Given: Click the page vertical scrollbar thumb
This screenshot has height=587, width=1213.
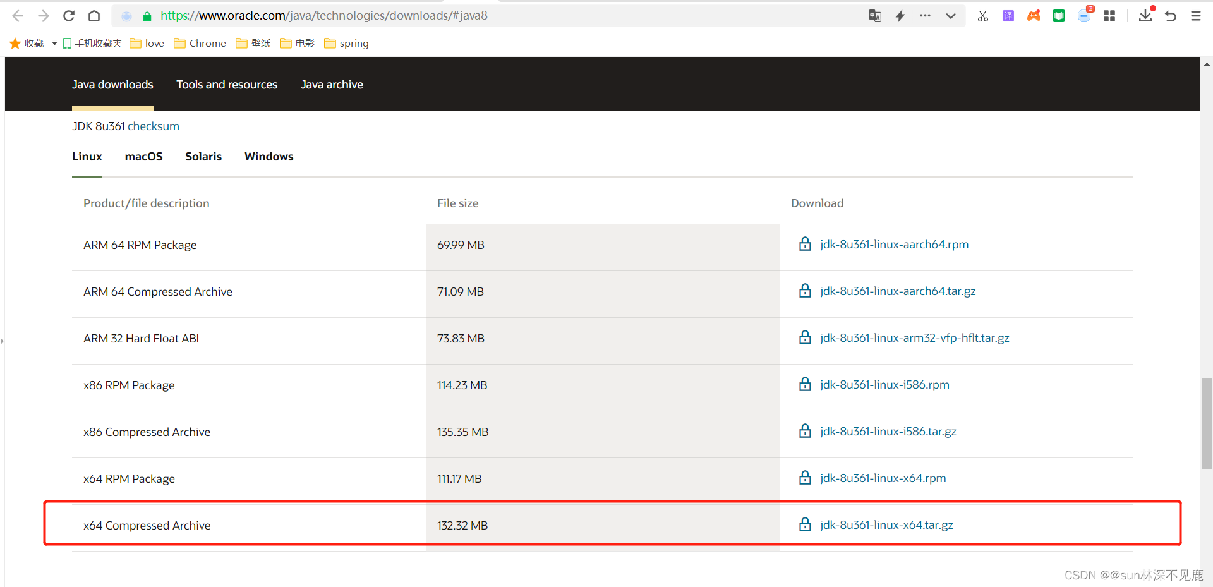Looking at the screenshot, I should (1207, 423).
